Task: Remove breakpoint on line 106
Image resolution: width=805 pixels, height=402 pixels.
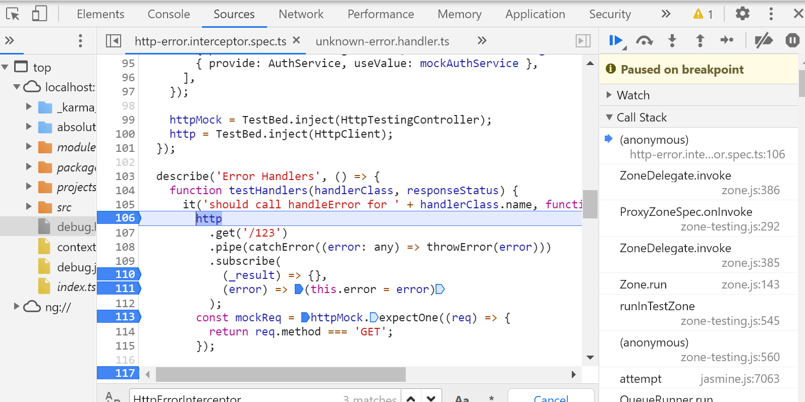Action: coord(119,218)
